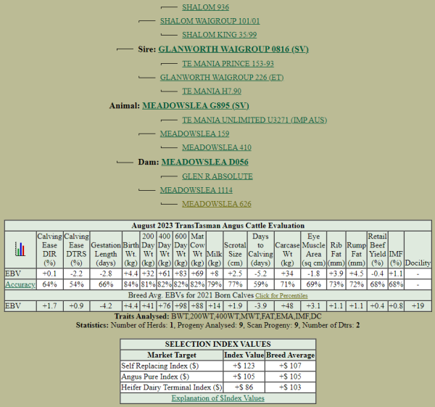Select Self Replacing Index value +$ 123
The height and width of the screenshot is (407, 435).
tap(244, 366)
